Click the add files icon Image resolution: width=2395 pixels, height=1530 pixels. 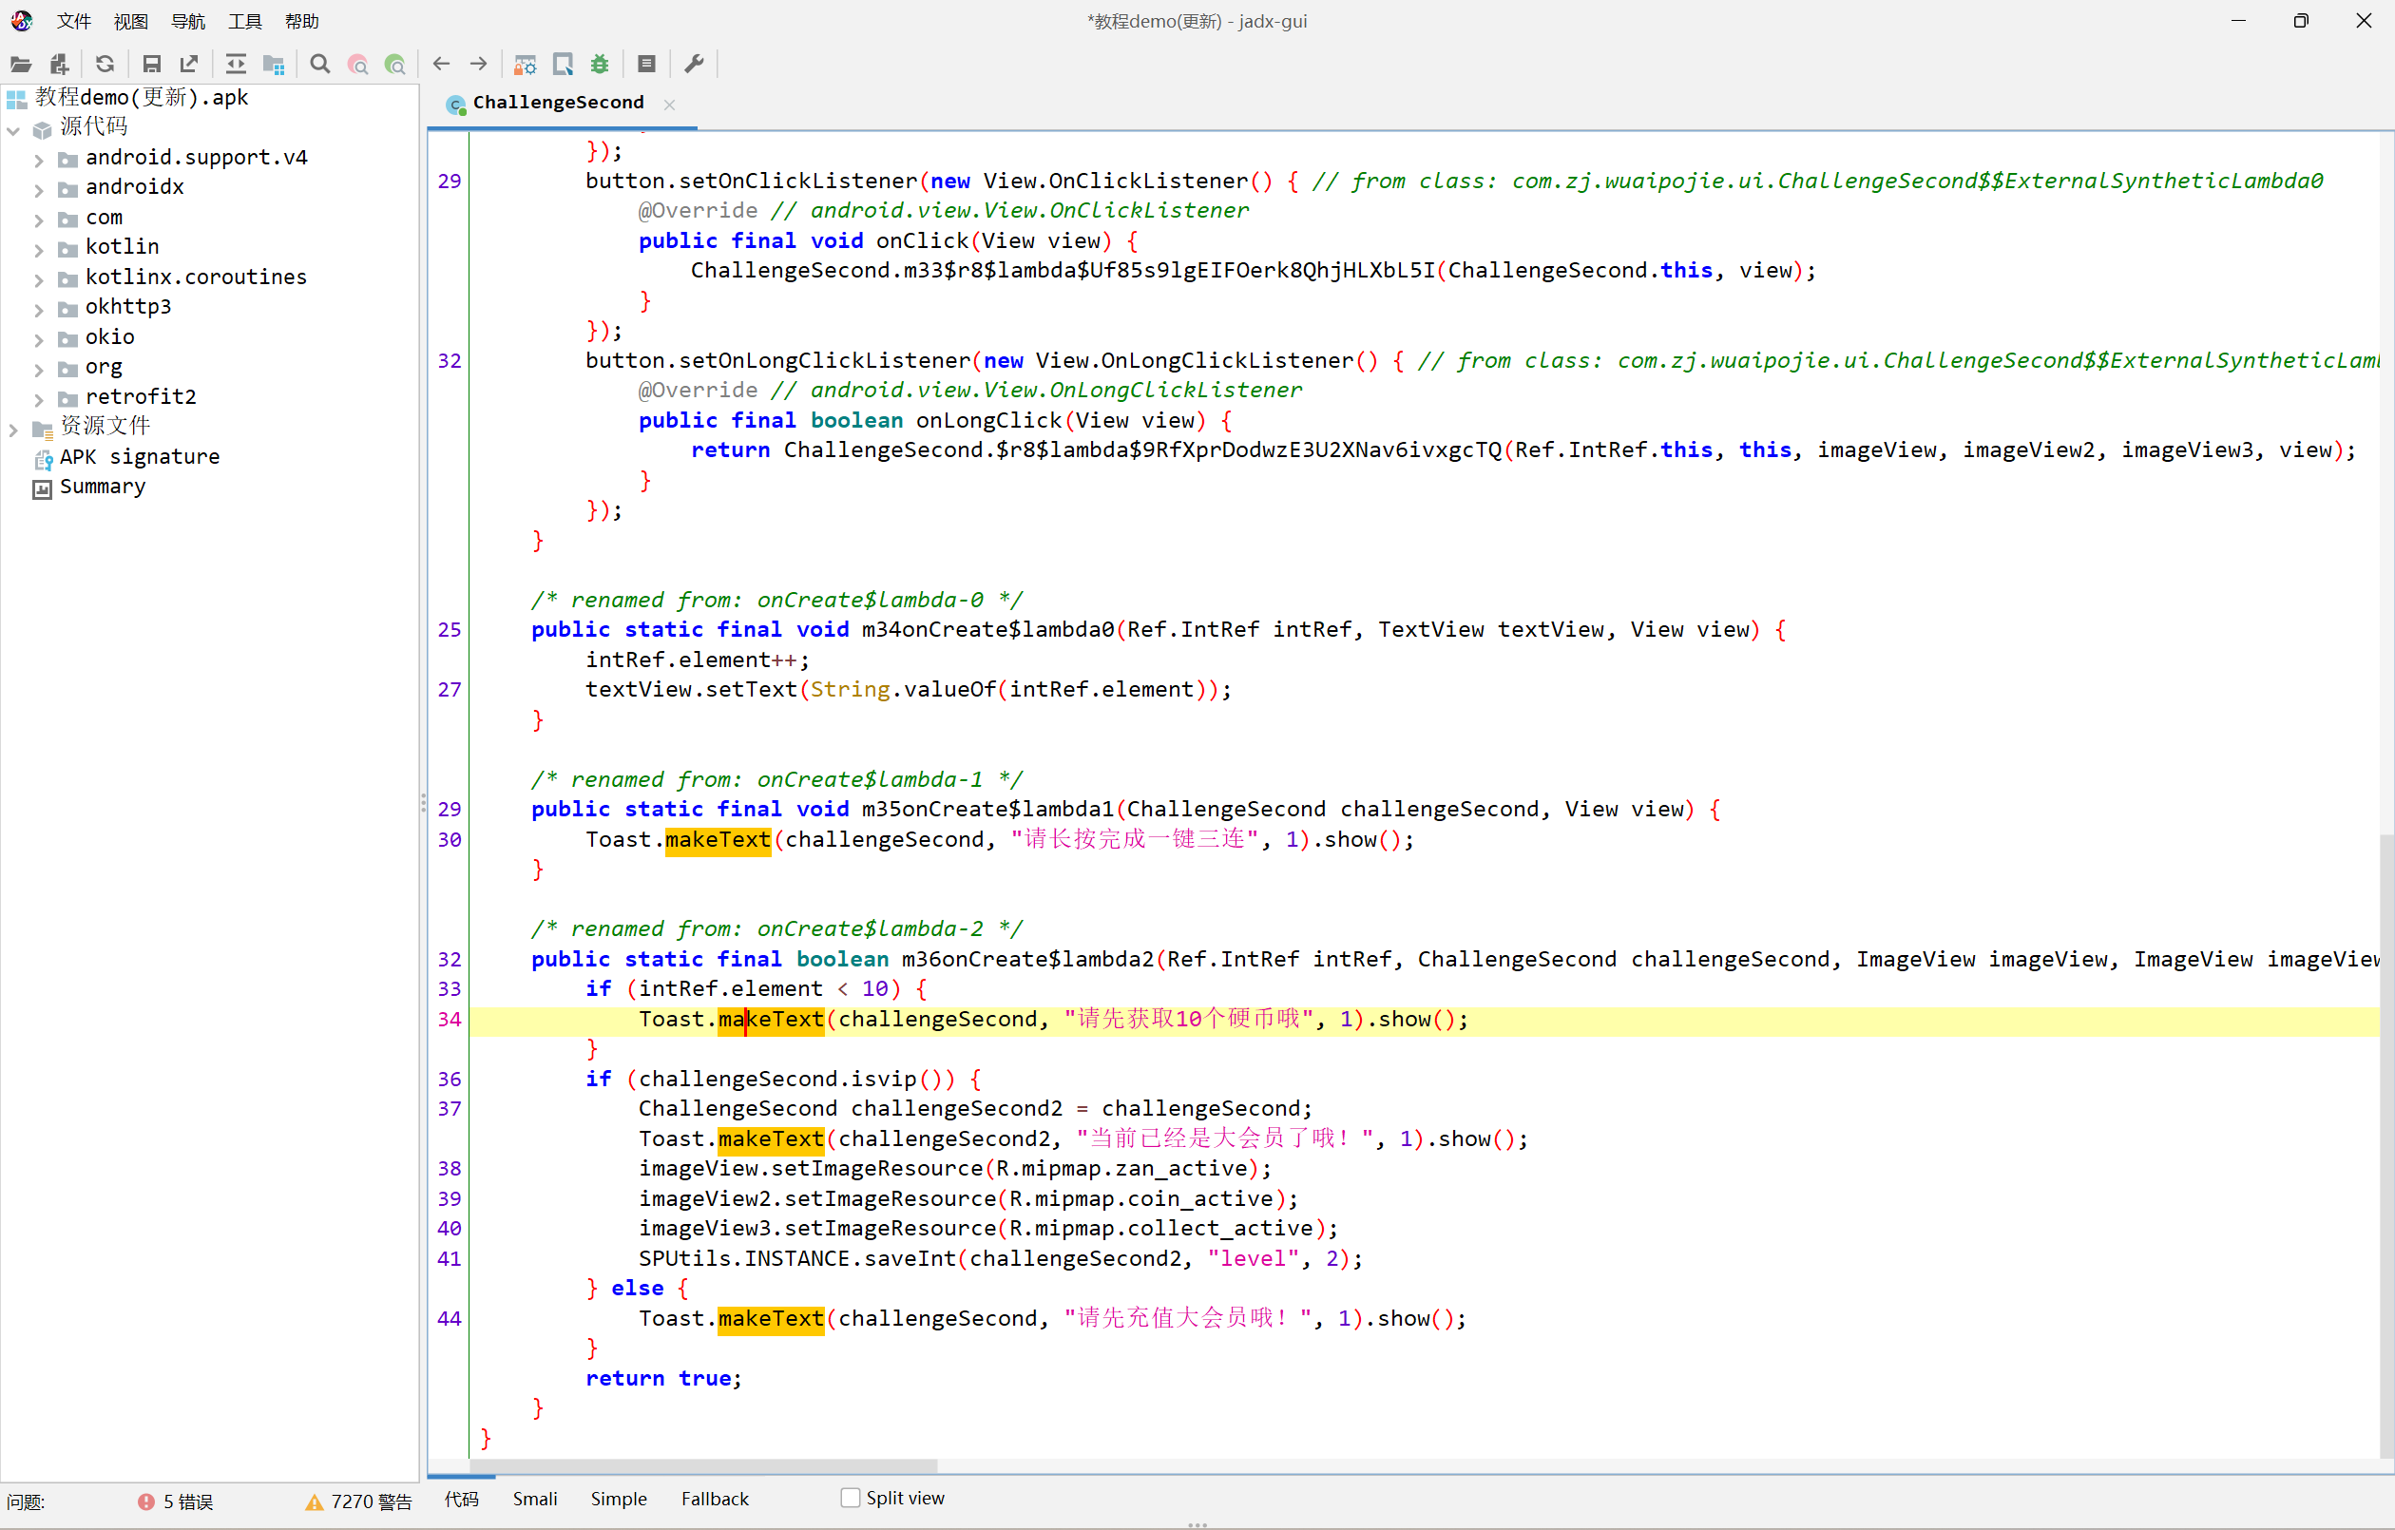60,65
